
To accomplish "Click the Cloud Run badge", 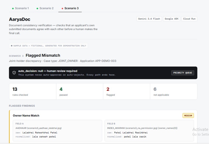I will coord(189,19).
